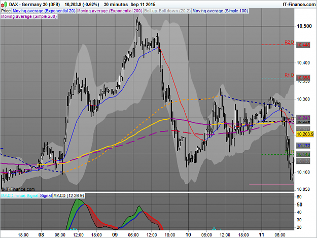Click the 20 value on MACD axis

point(299,227)
